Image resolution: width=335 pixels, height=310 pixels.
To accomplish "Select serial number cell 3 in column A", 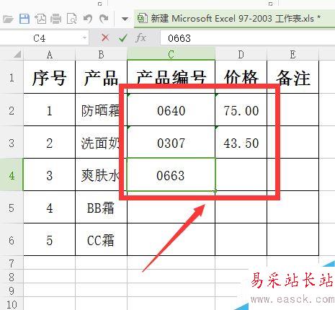I will (50, 175).
